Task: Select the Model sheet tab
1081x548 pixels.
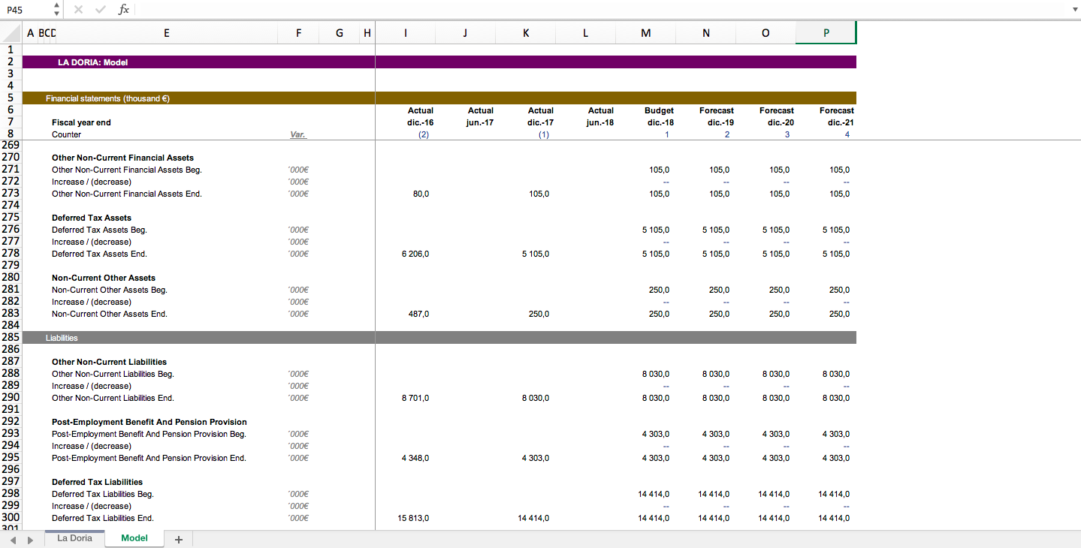Action: [134, 538]
